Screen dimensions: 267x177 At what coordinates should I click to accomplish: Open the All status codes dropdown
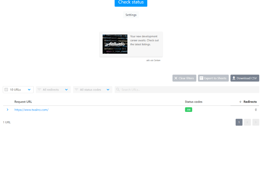(93, 90)
